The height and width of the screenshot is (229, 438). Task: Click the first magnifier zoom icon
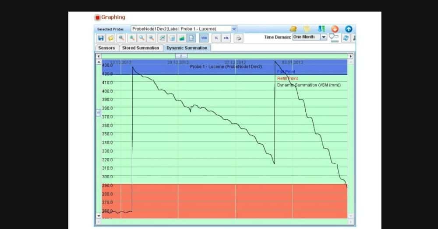point(121,38)
